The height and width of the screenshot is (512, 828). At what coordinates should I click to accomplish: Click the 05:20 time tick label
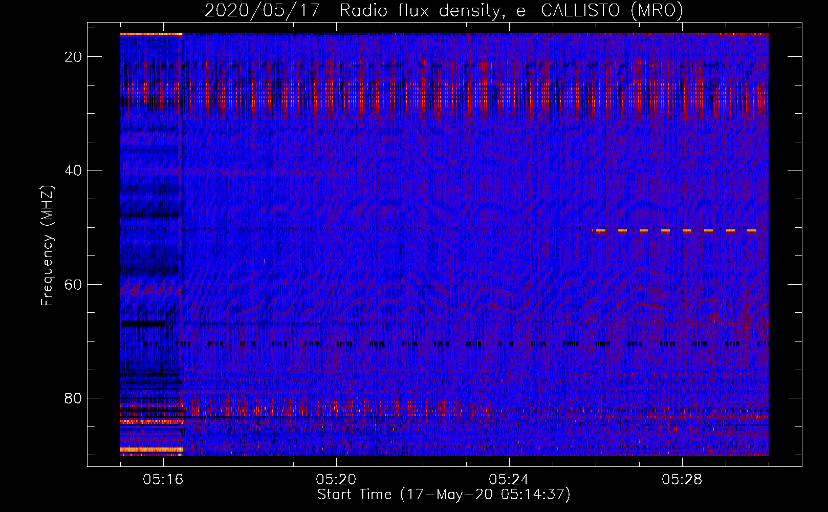336,480
